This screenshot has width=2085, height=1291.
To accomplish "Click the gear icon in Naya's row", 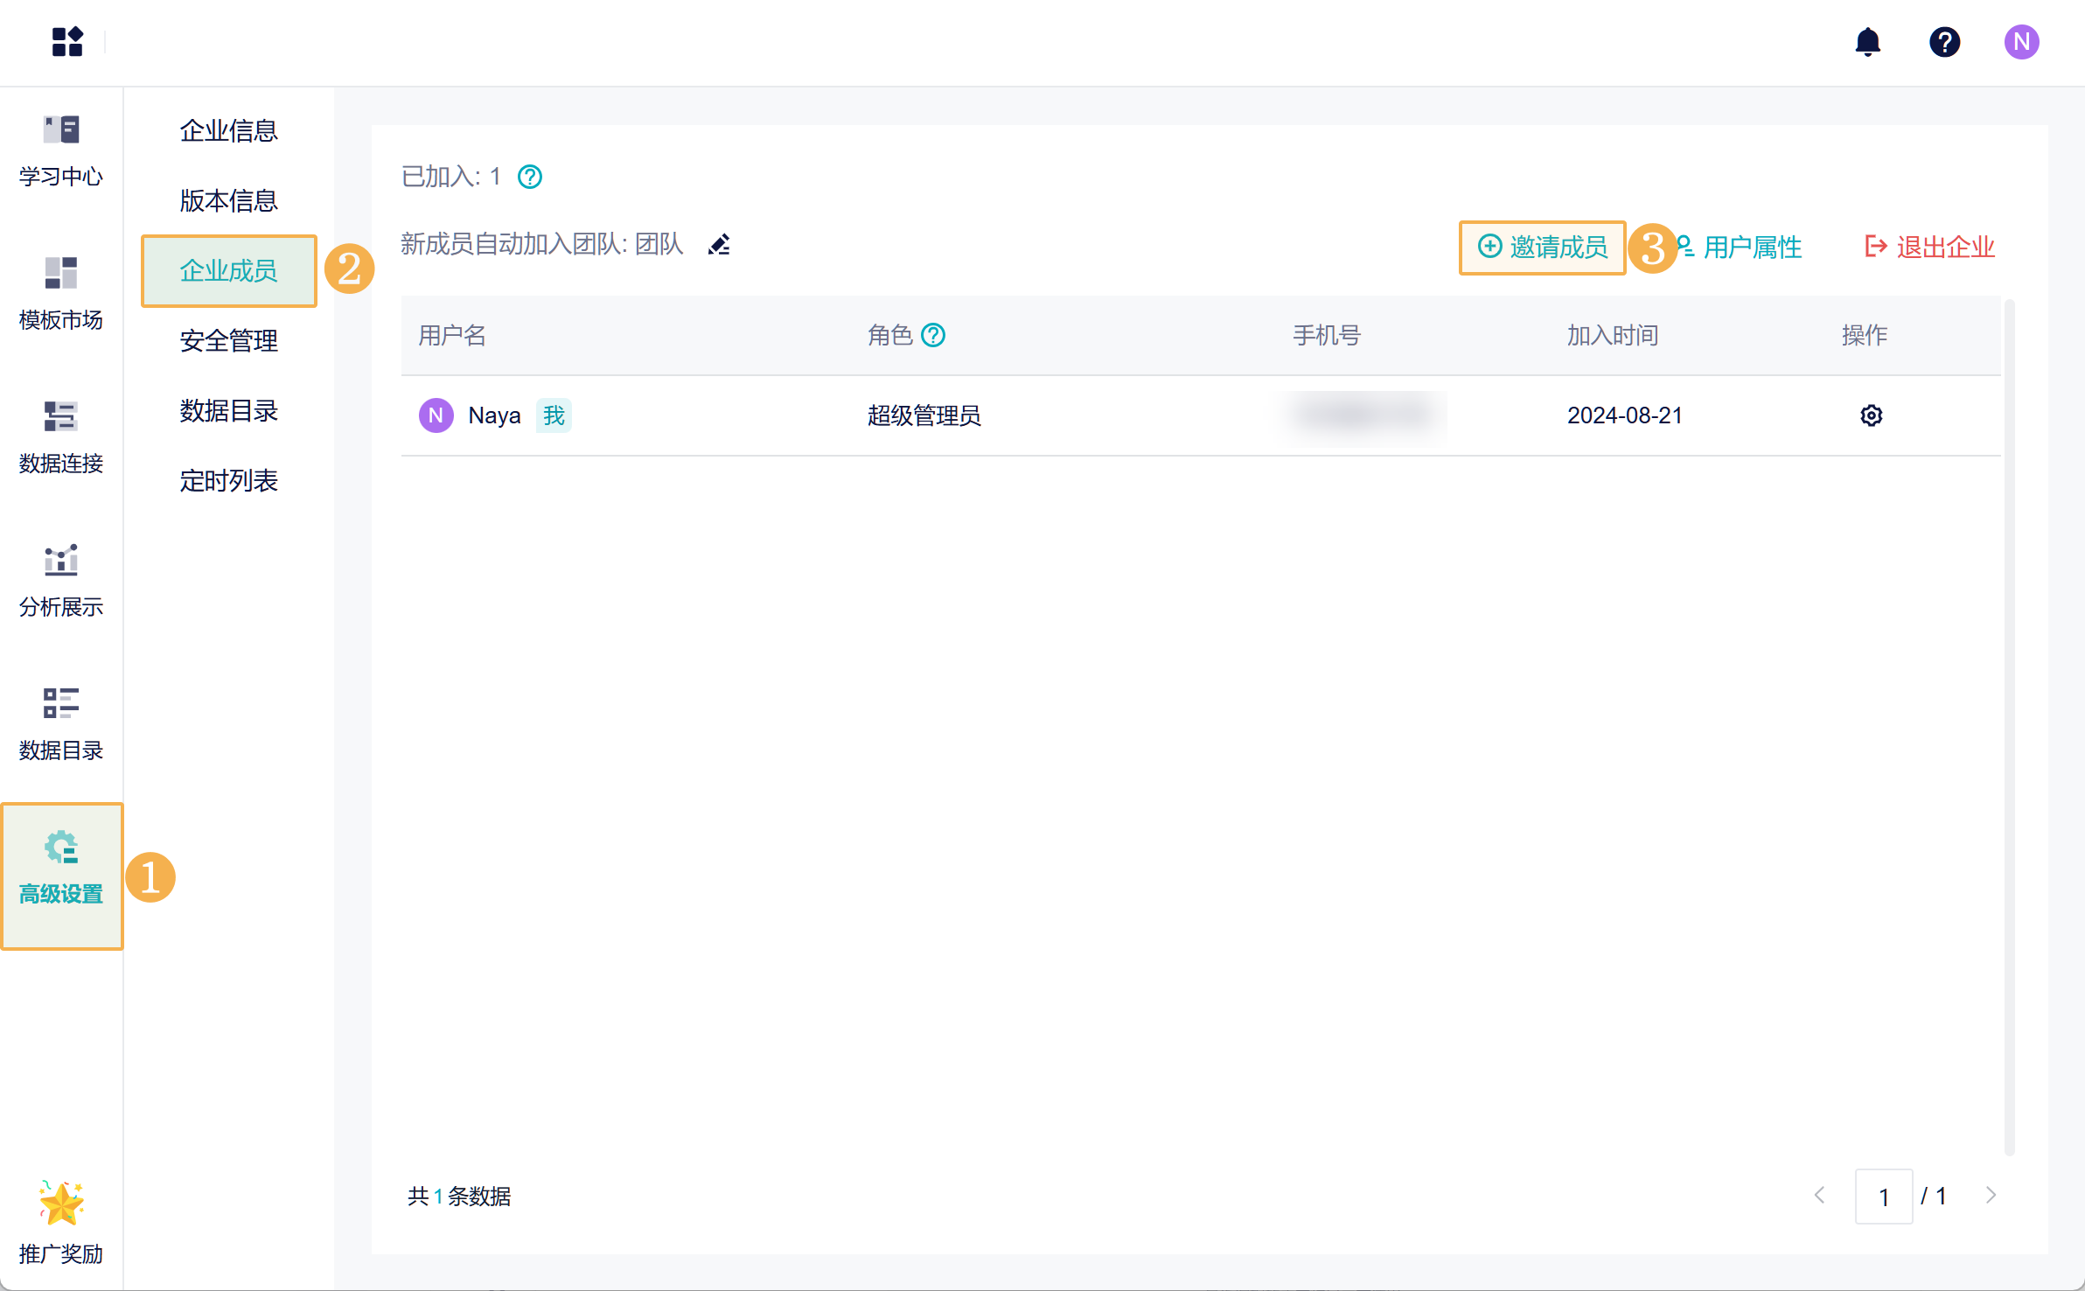I will pos(1871,415).
